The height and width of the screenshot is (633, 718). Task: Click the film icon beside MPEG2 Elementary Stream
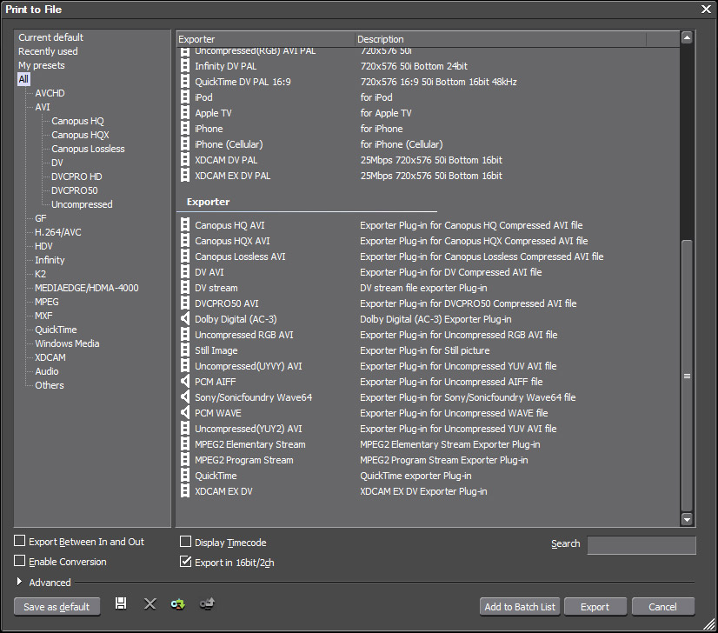point(185,444)
